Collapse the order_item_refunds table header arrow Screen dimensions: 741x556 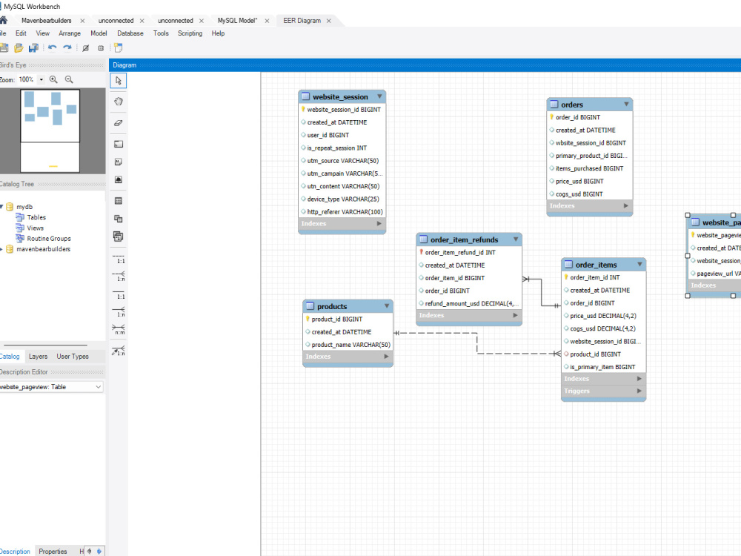click(x=516, y=239)
